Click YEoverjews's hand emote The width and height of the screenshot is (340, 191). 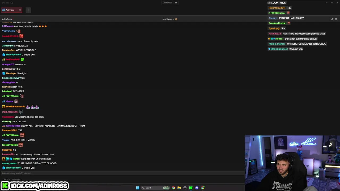[x=18, y=31]
